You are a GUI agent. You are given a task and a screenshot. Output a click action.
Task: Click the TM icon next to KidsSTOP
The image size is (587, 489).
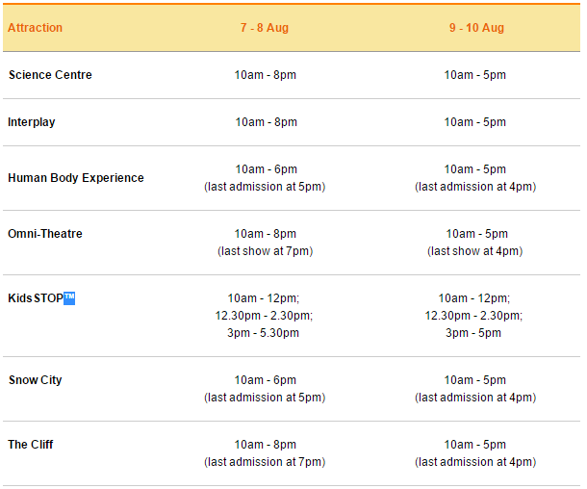[x=69, y=298]
